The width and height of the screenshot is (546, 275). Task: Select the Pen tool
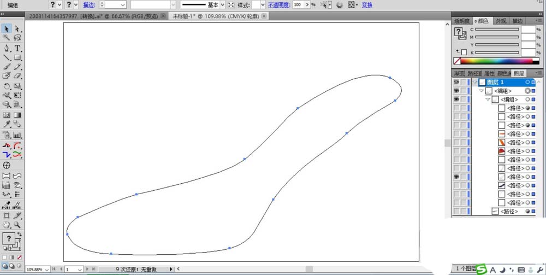click(x=7, y=48)
